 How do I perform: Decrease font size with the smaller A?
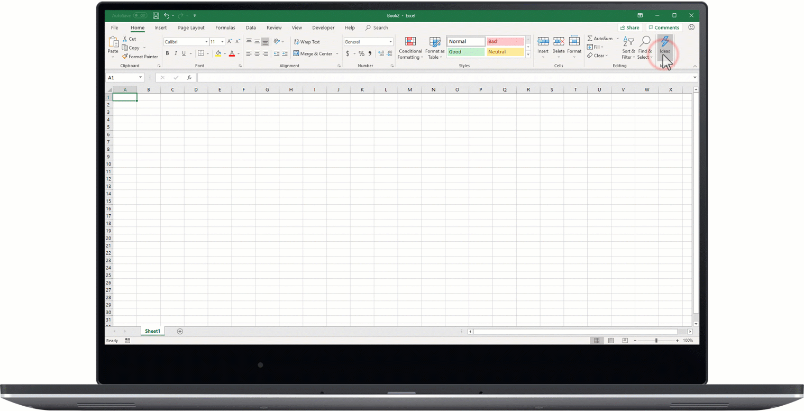[237, 42]
